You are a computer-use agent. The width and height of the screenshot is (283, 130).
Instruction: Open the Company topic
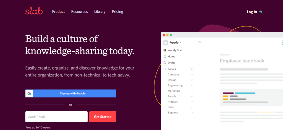[x=174, y=75]
